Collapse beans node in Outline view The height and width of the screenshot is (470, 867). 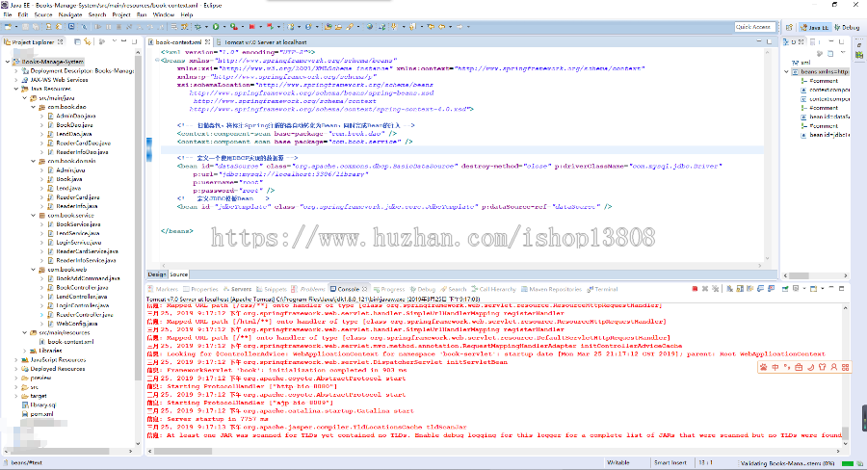click(x=786, y=72)
